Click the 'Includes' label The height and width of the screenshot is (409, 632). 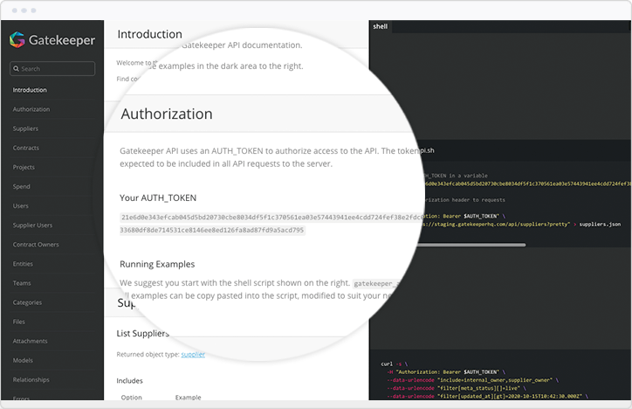coord(129,381)
